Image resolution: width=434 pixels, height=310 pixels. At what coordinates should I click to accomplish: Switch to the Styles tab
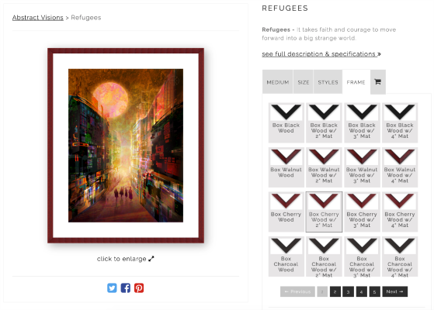point(328,82)
